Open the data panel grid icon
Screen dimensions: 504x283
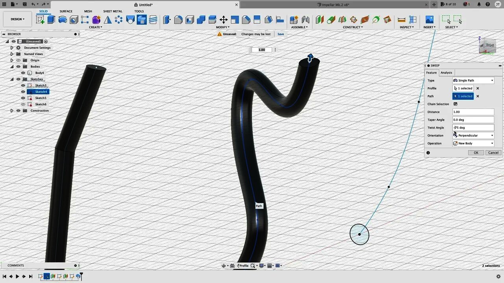click(4, 4)
